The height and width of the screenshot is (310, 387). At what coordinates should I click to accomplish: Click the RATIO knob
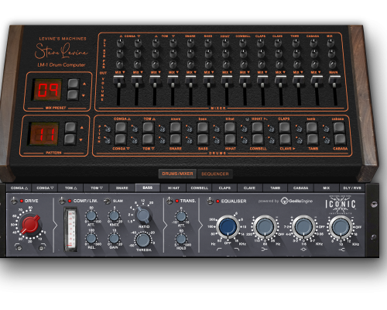click(x=143, y=215)
